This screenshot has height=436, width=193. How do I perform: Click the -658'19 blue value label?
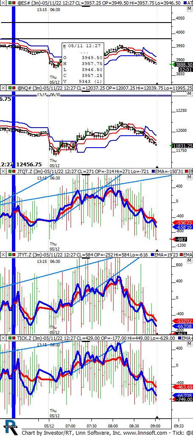[x=182, y=227]
